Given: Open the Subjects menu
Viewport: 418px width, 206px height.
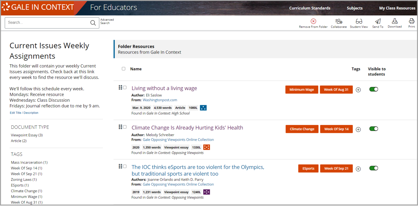Looking at the screenshot, I should pyautogui.click(x=355, y=8).
